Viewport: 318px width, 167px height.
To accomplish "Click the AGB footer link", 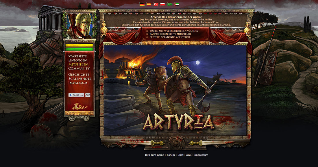I will pyautogui.click(x=189, y=155).
